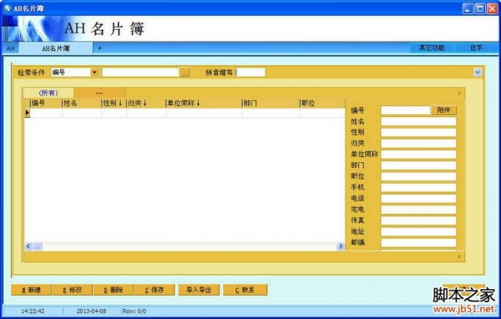This screenshot has width=501, height=319.
Task: Sort by 姓名 column header
Action: tap(82, 104)
